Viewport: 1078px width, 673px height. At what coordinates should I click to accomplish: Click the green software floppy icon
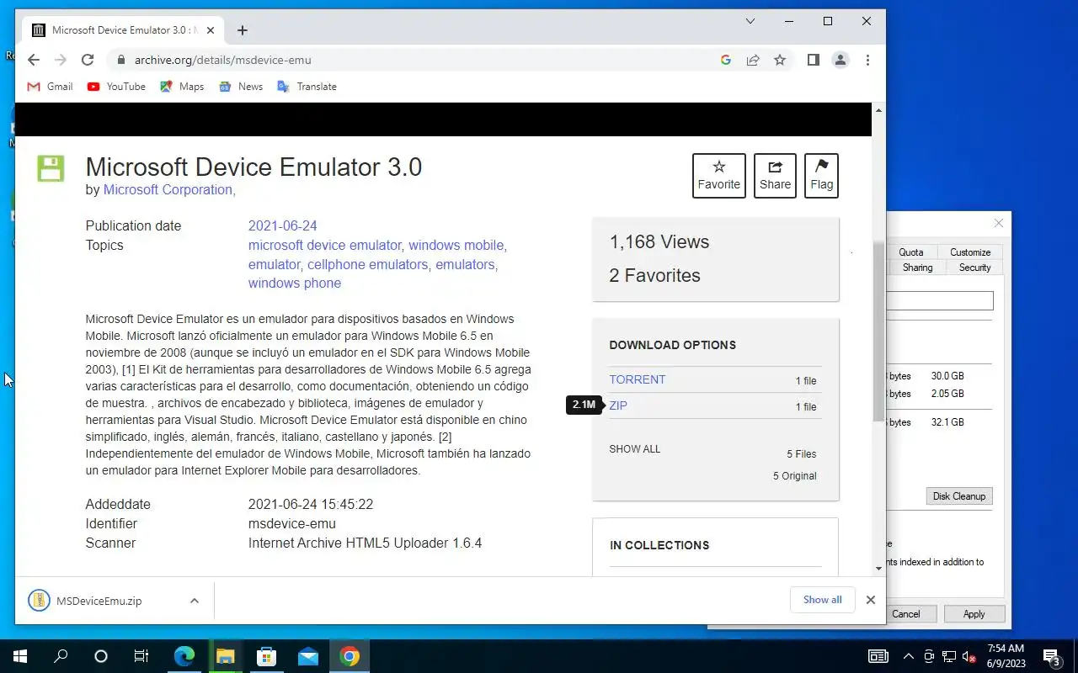point(51,167)
